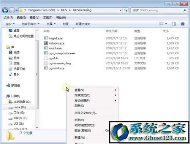
Task: Select the ugslicensing.log file icon
Action: [x=46, y=63]
